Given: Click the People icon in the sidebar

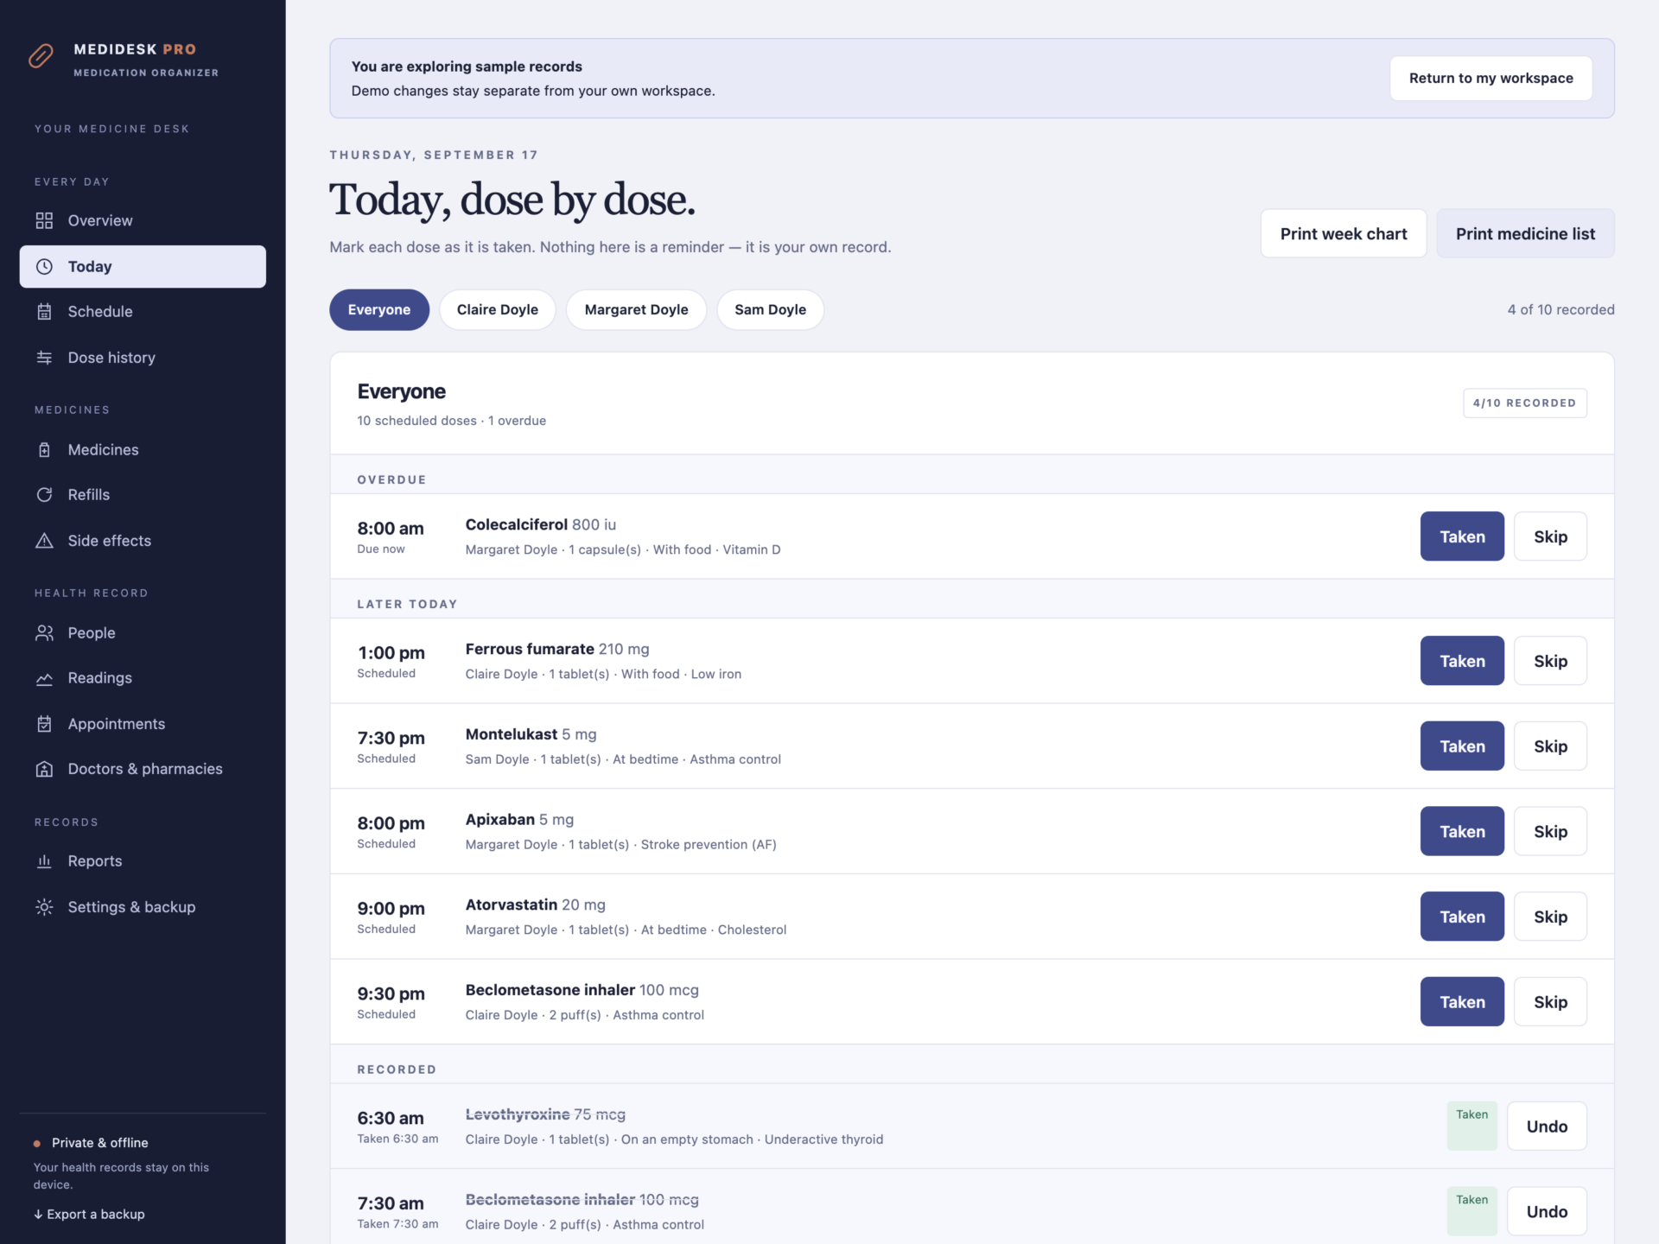Looking at the screenshot, I should pos(44,632).
